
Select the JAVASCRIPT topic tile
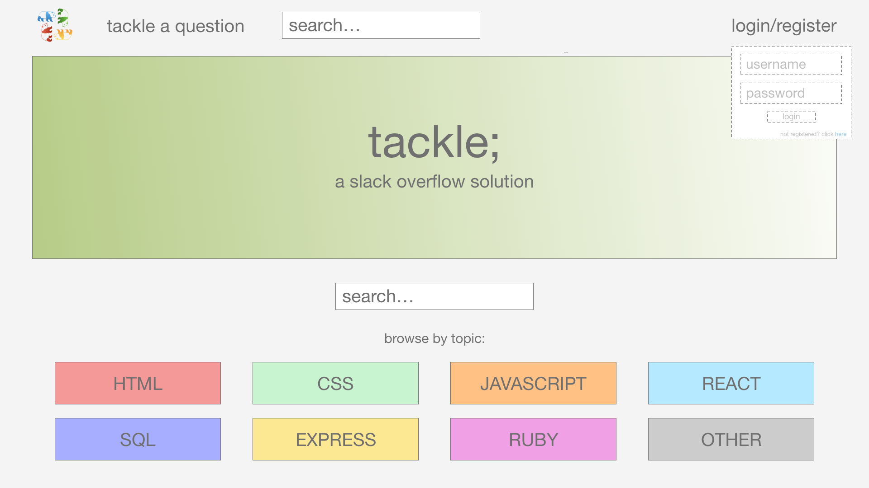tap(533, 383)
